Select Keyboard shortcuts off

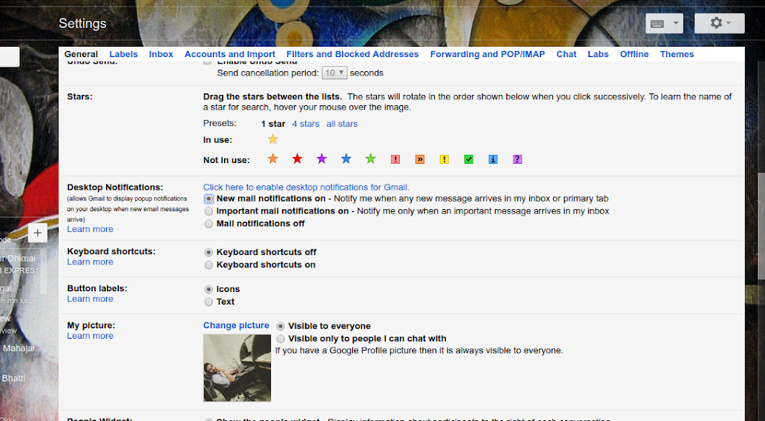tap(209, 253)
